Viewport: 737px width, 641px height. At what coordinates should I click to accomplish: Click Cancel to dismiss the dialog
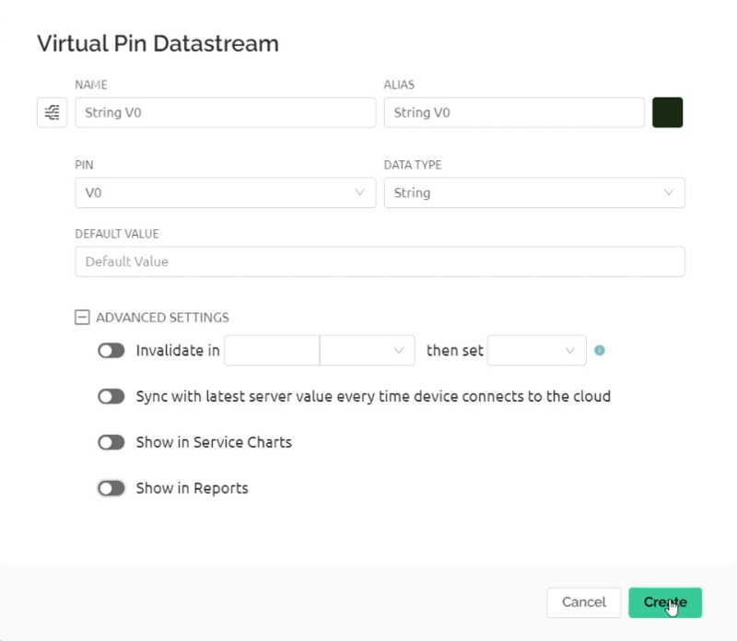pyautogui.click(x=583, y=602)
